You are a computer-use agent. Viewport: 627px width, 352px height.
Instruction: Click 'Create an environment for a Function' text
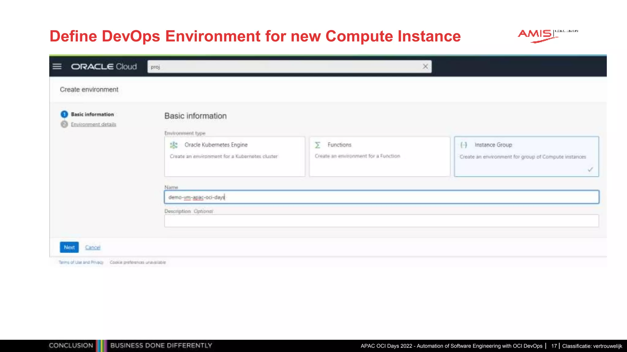coord(358,156)
